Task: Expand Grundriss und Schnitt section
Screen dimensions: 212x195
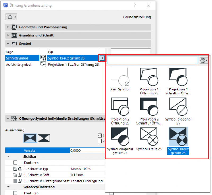Action: (8, 35)
